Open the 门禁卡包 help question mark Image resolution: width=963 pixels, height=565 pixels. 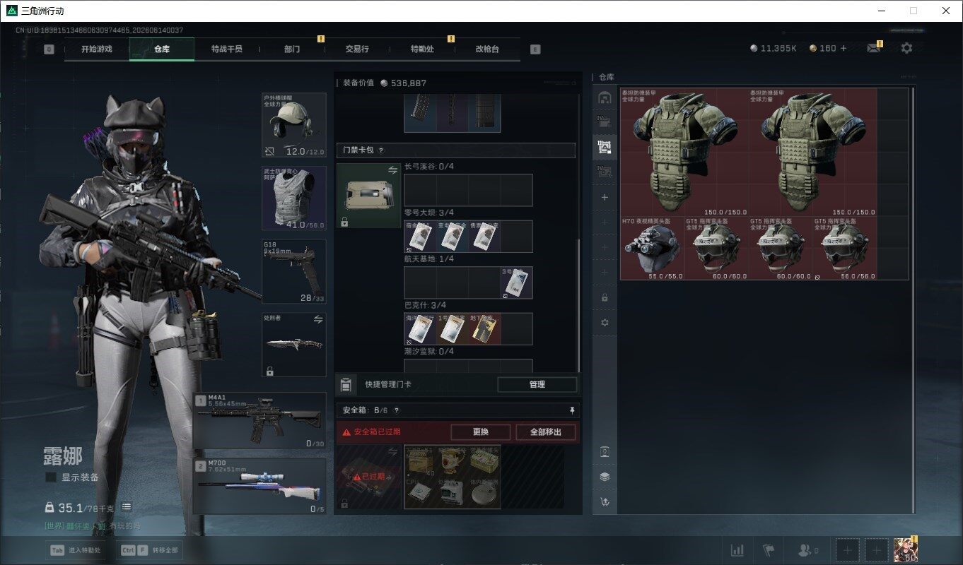click(x=381, y=150)
